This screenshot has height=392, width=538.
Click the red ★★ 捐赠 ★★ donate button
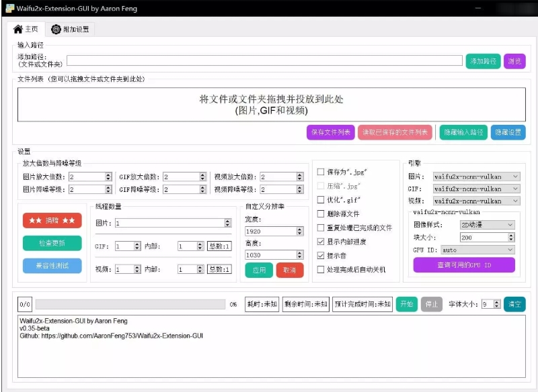(52, 220)
